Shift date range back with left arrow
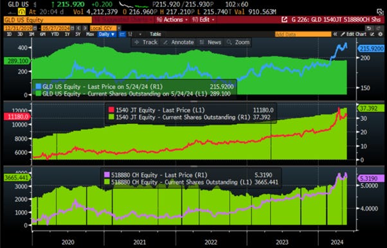 pyautogui.click(x=78, y=28)
